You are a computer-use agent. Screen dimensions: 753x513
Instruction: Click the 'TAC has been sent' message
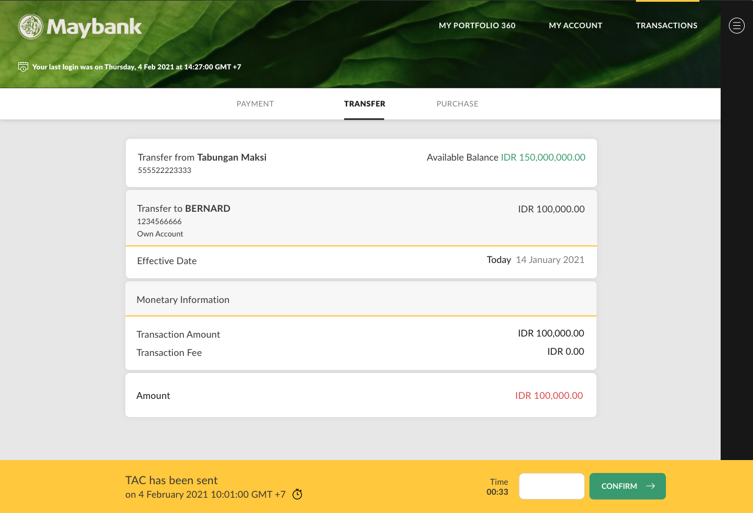[171, 480]
